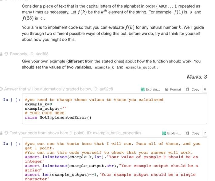Click the Explain icon in test cell header
Image resolution: width=215 pixels, height=181 pixels.
point(164,133)
